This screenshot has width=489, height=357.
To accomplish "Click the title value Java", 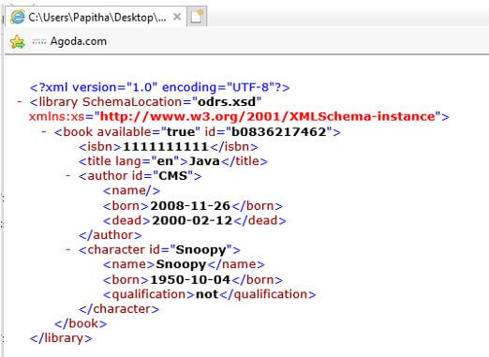I will pos(204,161).
